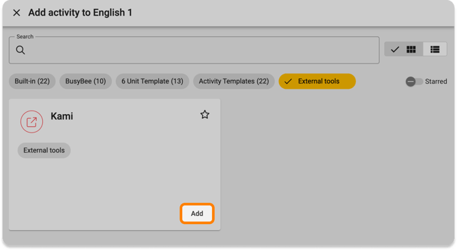The width and height of the screenshot is (457, 250).
Task: Click the 'Add activity to English 1' heading
Action: [x=80, y=12]
